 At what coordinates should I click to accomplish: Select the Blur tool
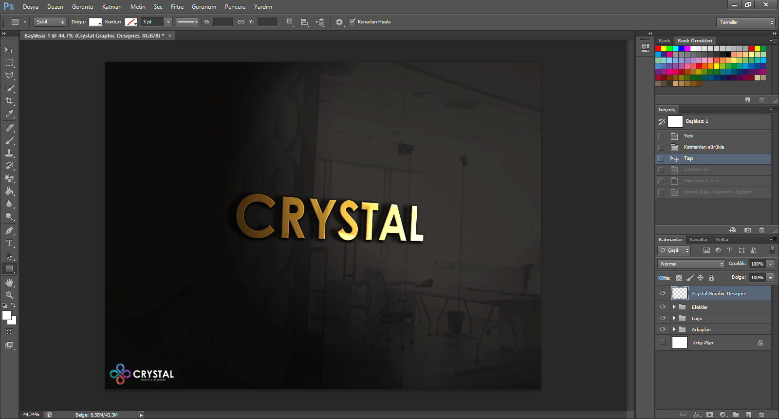9,204
